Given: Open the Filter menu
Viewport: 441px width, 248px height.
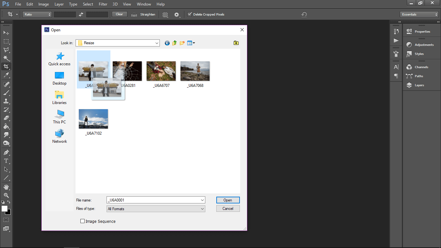Looking at the screenshot, I should tap(103, 4).
